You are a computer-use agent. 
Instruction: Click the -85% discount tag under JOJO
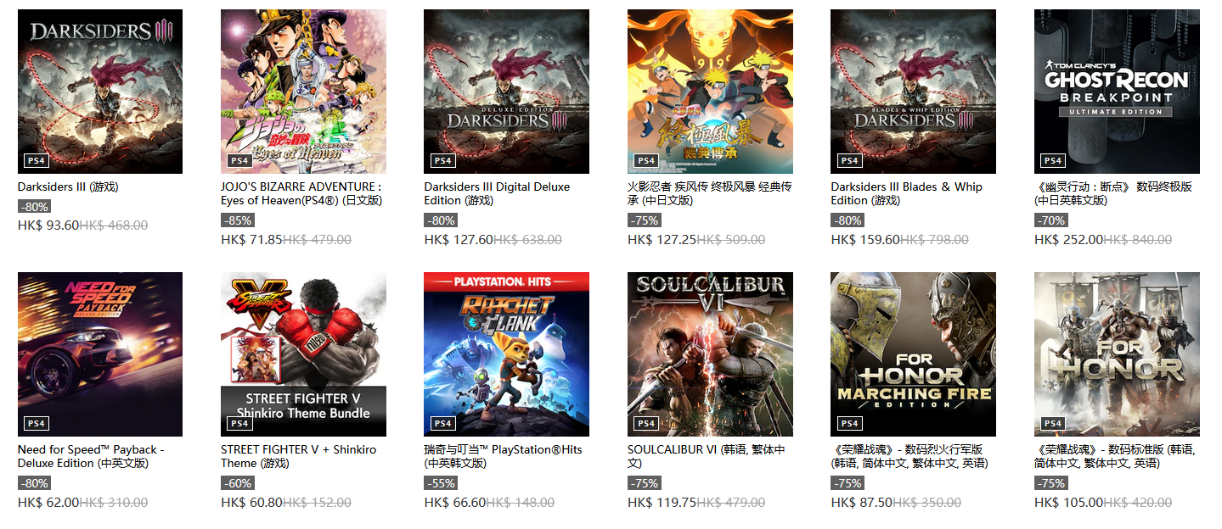click(237, 220)
